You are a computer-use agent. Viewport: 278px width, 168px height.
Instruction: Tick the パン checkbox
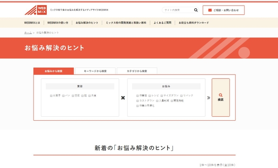pyautogui.click(x=64, y=96)
